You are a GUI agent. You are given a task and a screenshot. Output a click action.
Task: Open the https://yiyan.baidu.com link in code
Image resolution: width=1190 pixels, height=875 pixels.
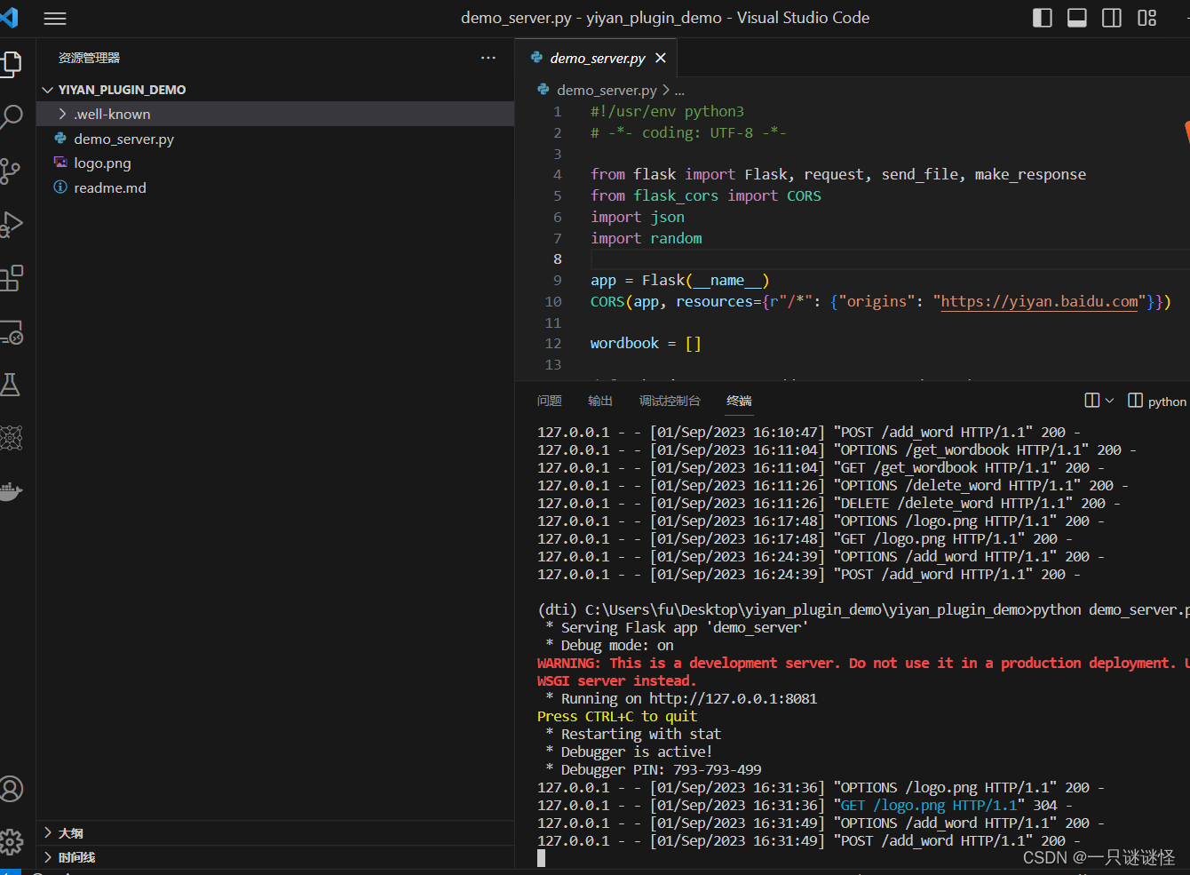tap(1039, 301)
